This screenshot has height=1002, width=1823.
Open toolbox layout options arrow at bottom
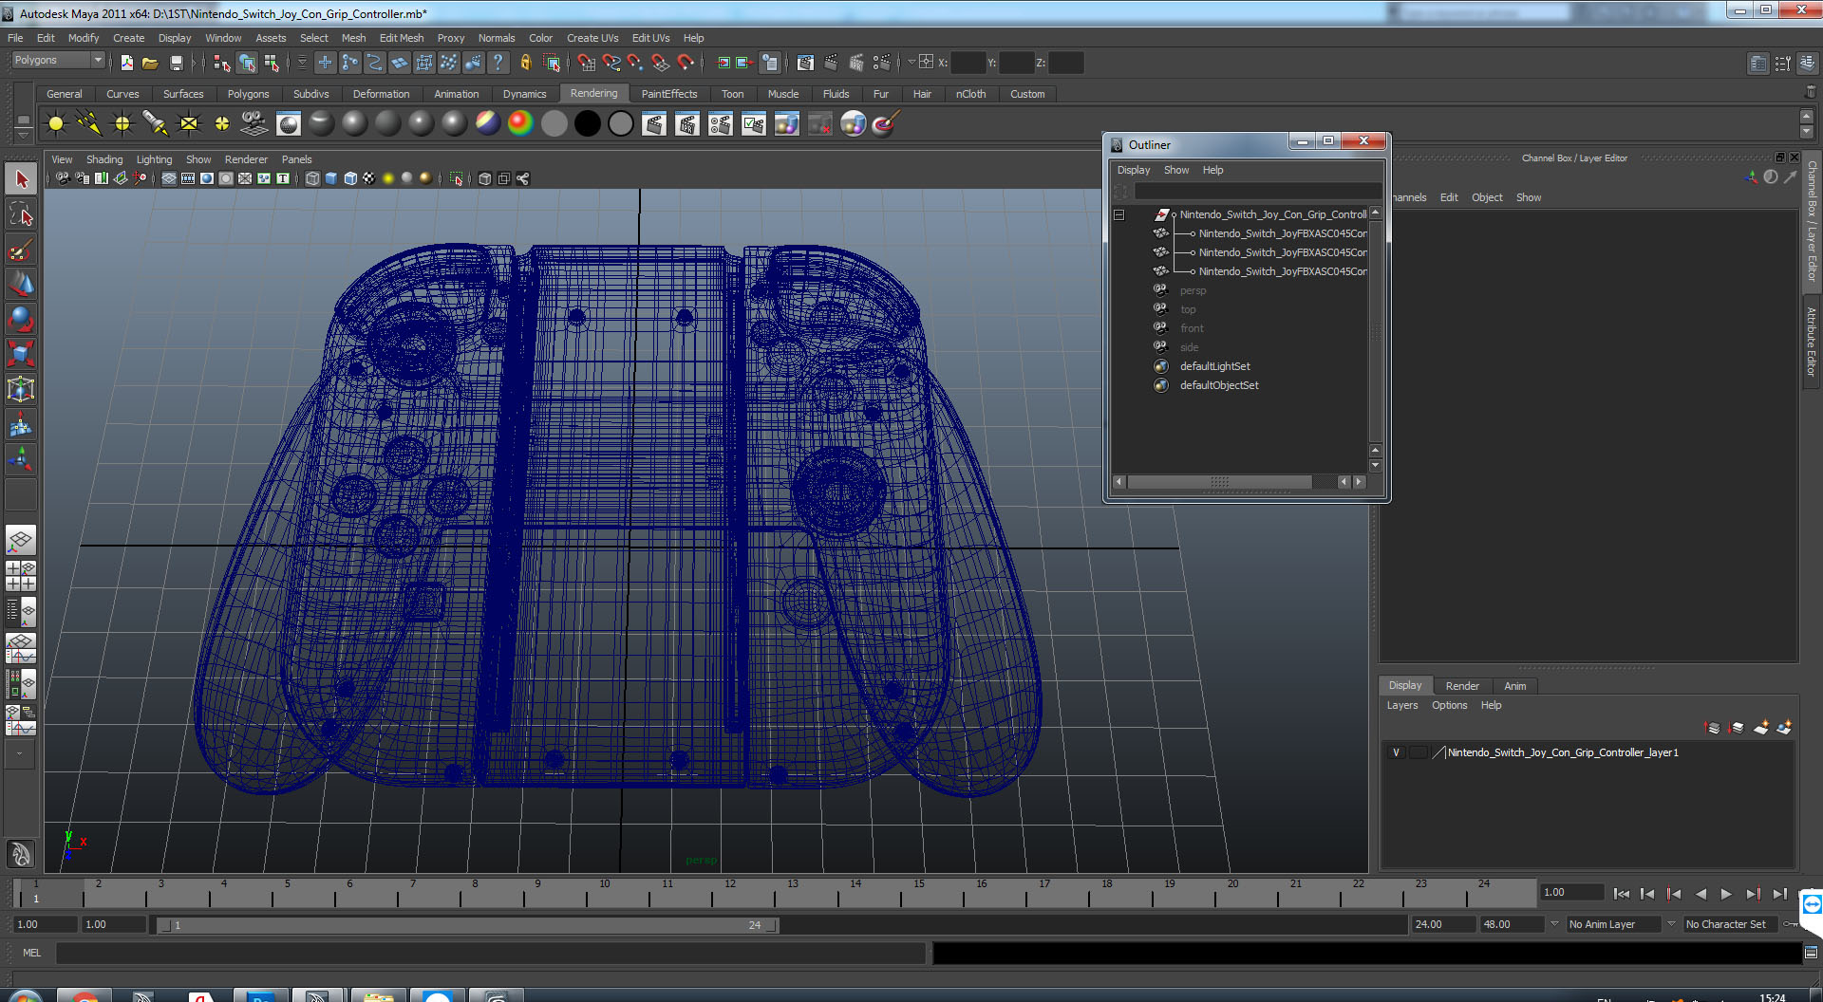coord(20,754)
